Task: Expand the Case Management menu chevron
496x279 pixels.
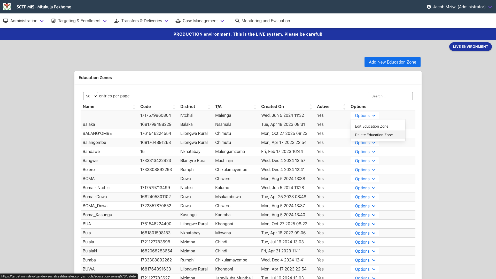Action: click(222, 21)
